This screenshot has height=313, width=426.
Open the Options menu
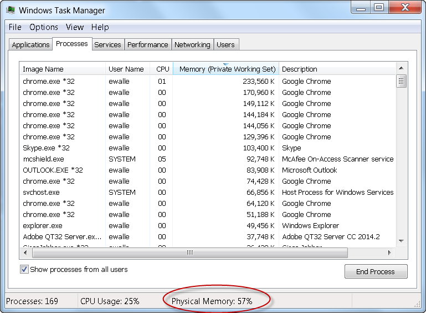(x=44, y=27)
